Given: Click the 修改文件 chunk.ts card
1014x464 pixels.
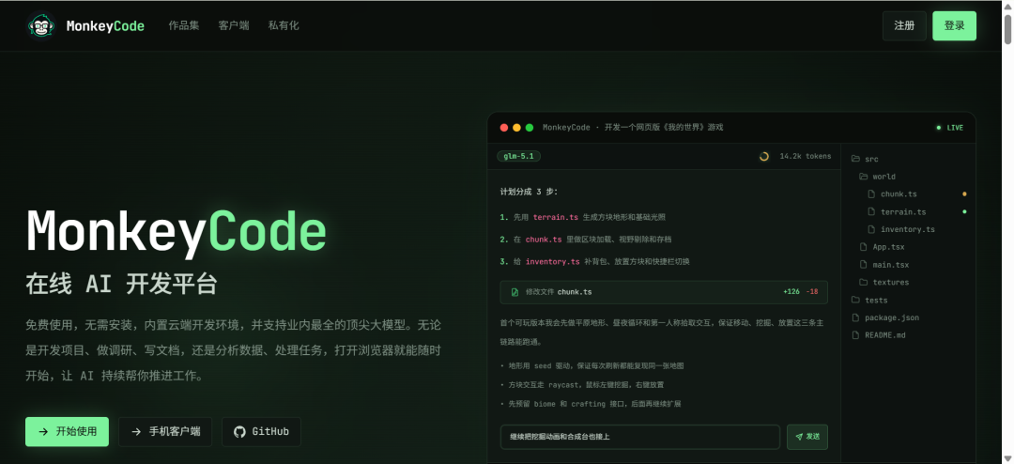Looking at the screenshot, I should [x=664, y=292].
